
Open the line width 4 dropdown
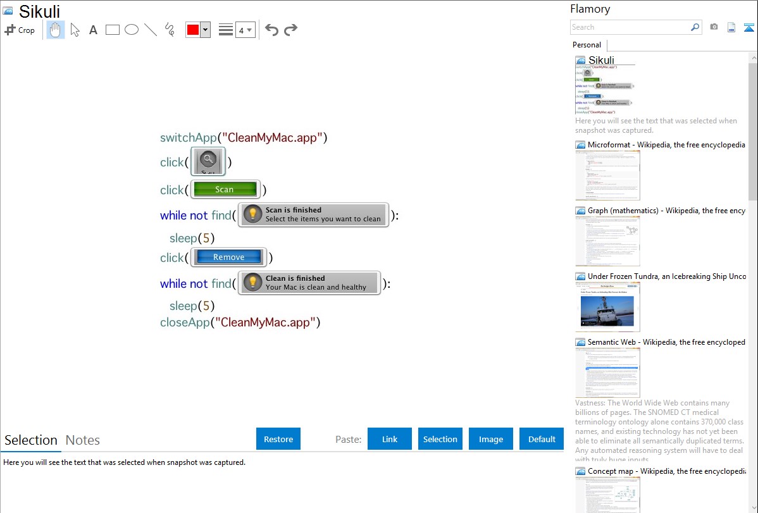(x=245, y=30)
